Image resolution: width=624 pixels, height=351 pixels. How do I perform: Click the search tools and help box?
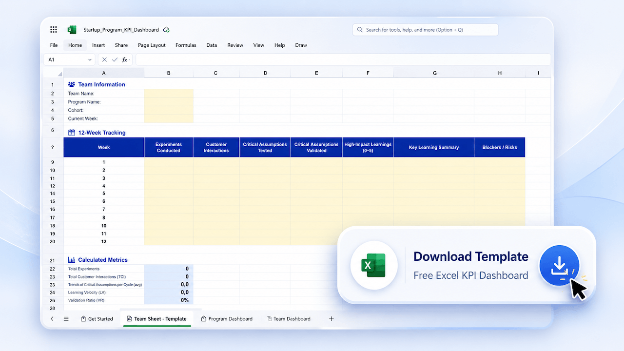coord(425,30)
